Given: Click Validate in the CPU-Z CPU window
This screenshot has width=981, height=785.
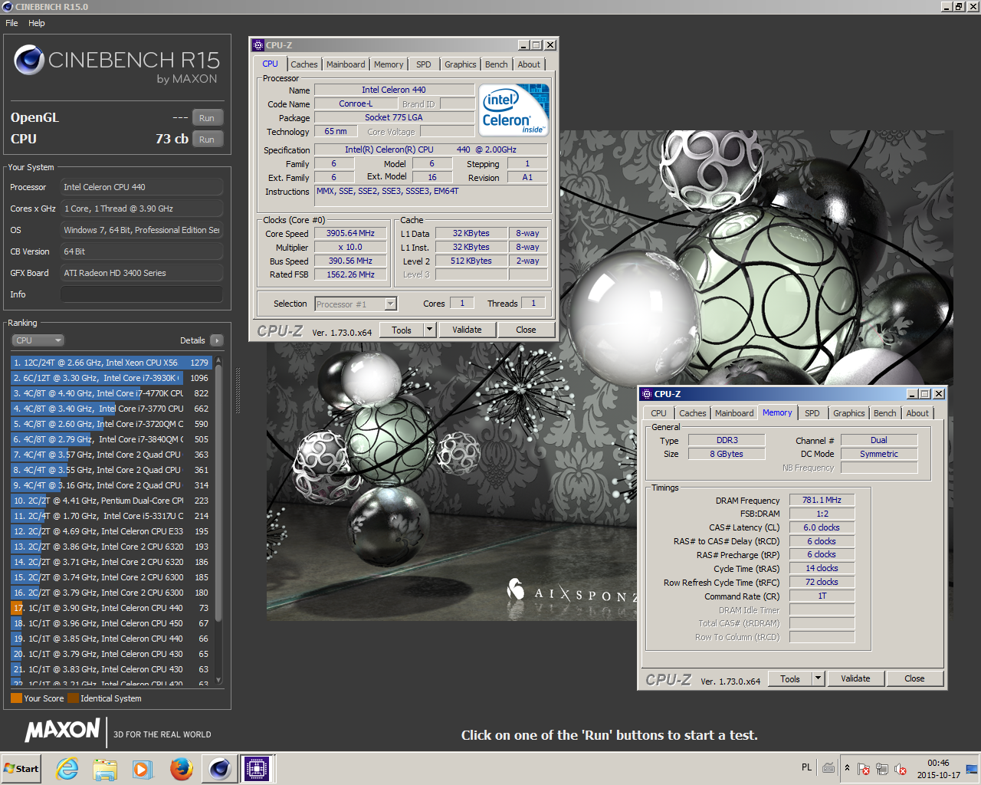Looking at the screenshot, I should tap(467, 330).
